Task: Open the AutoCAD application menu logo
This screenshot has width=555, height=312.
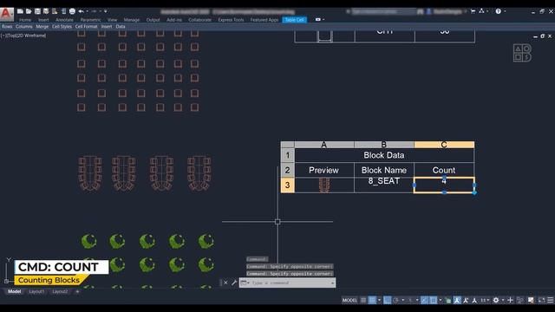Action: pos(6,14)
